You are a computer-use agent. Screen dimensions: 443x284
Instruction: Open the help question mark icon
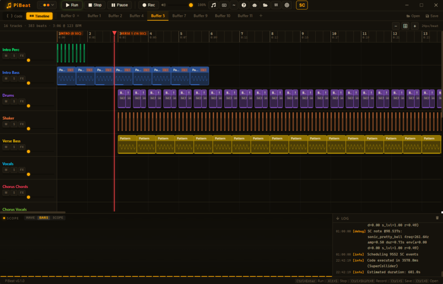pos(244,5)
